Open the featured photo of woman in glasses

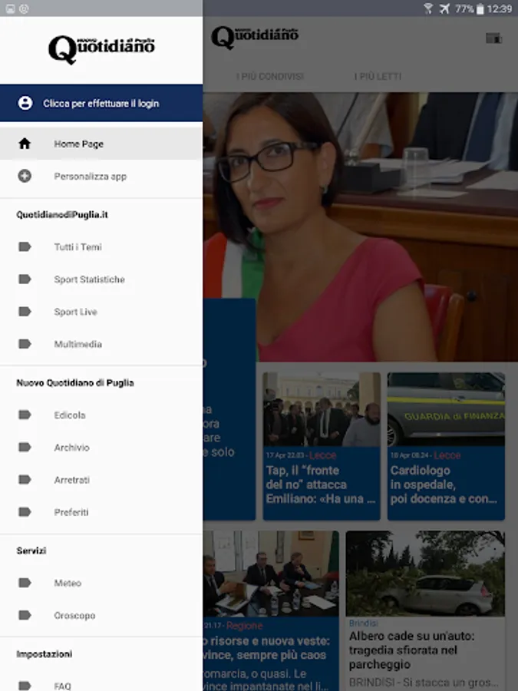(x=361, y=227)
